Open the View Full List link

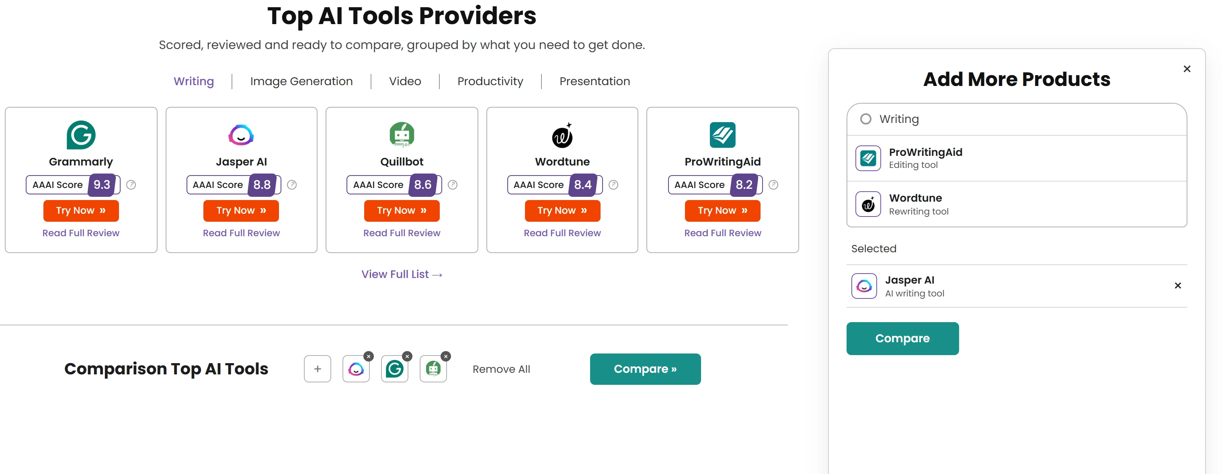tap(402, 274)
